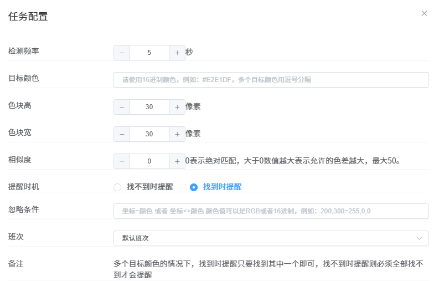Click the 相似度 minus button

pos(122,161)
